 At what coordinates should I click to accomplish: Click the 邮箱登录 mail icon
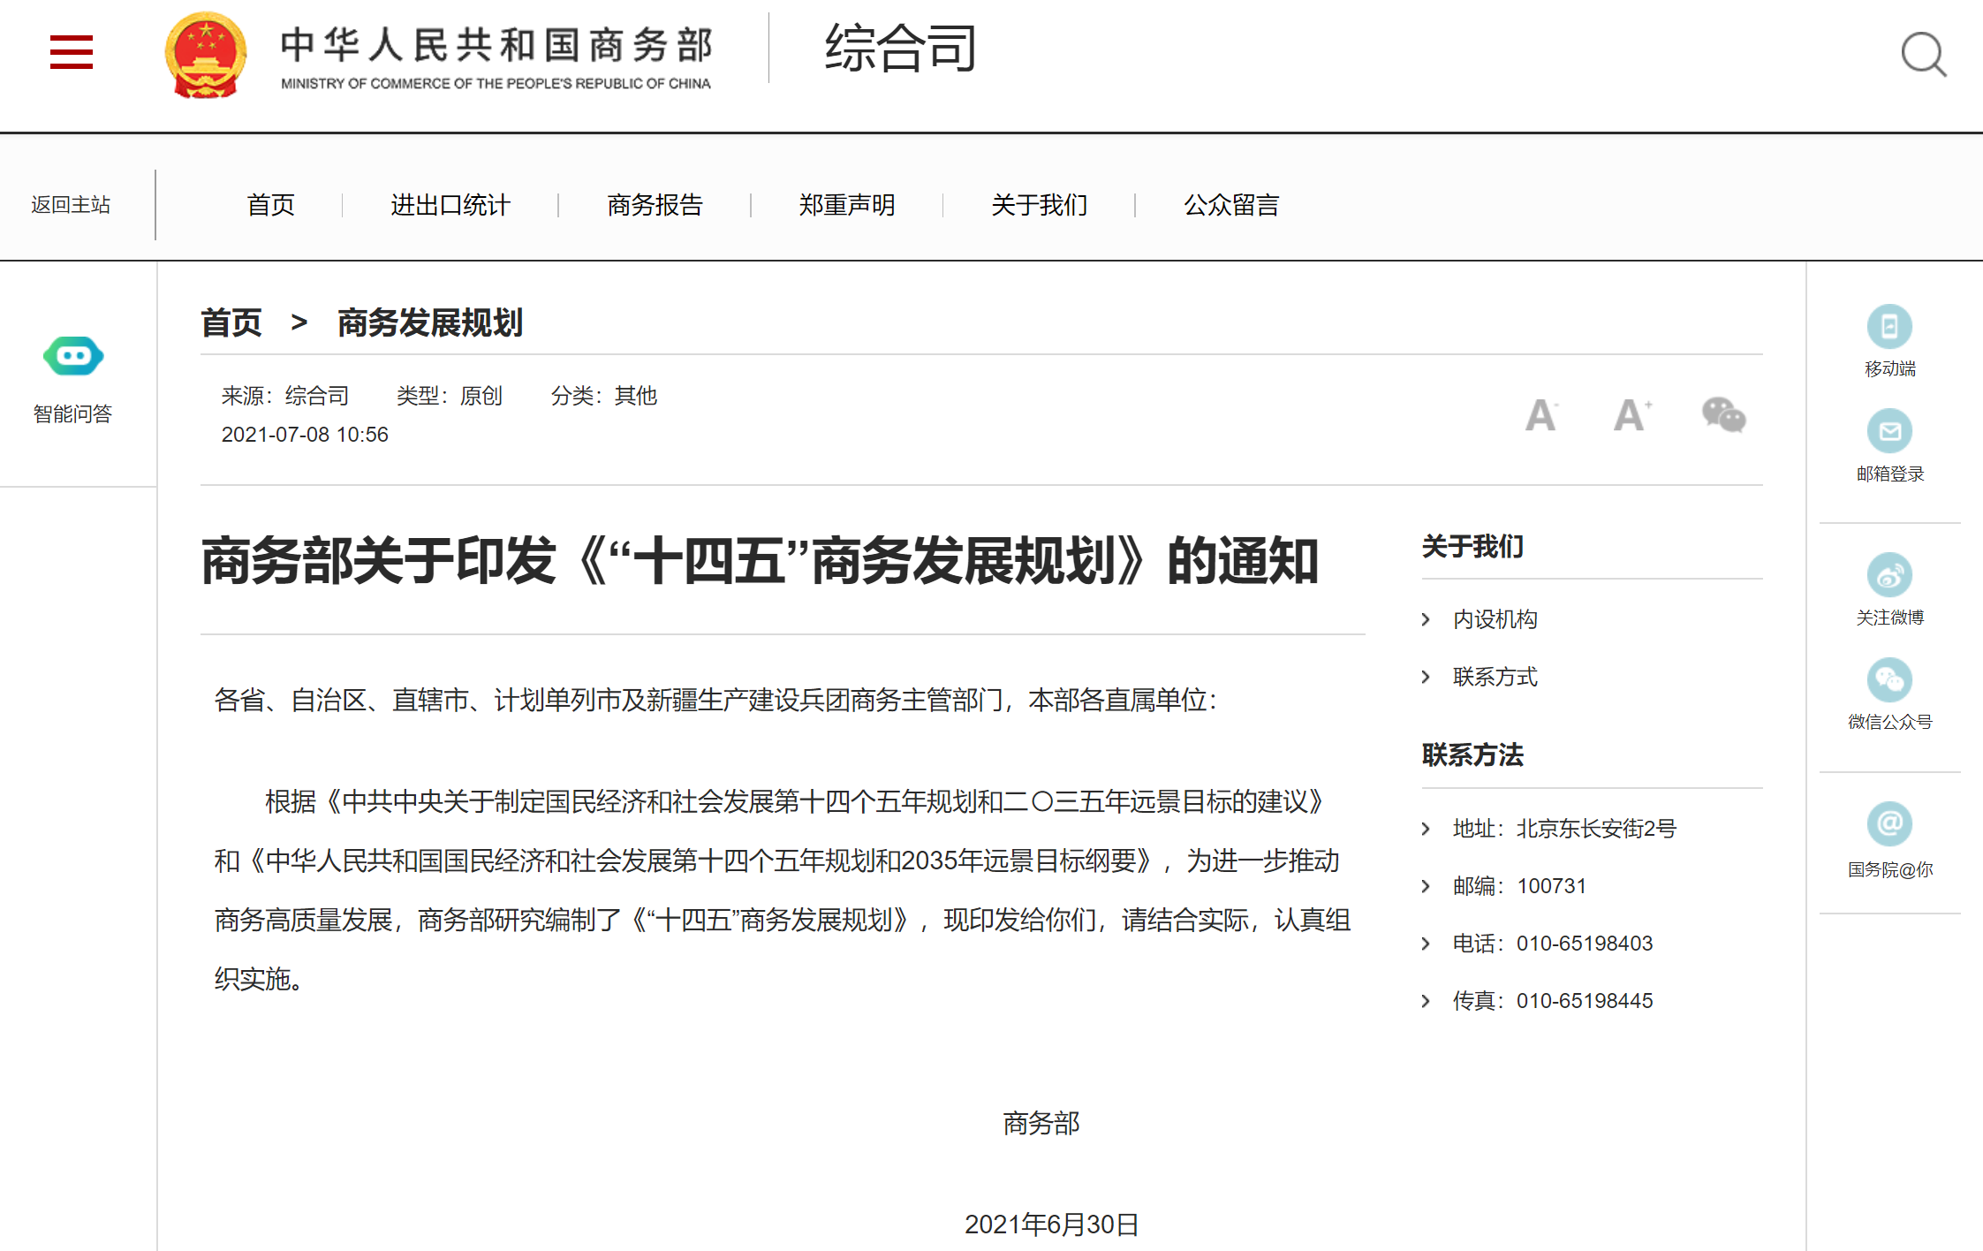[x=1889, y=431]
